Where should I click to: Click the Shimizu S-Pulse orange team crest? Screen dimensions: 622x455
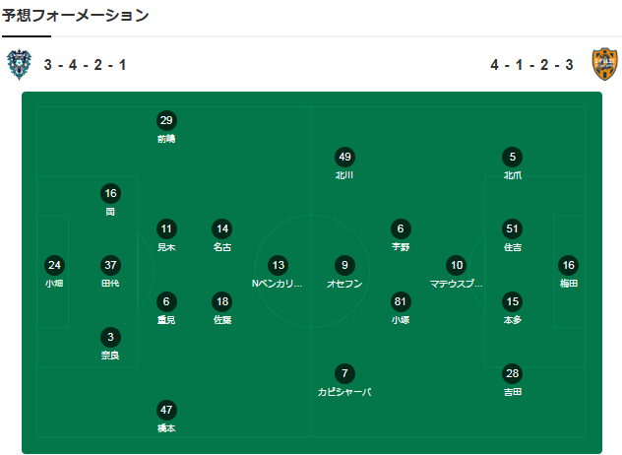pos(604,65)
